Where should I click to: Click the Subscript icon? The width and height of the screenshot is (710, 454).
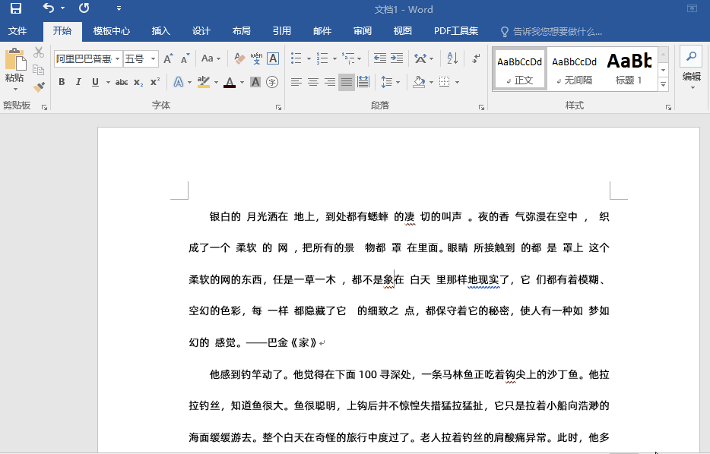tap(140, 81)
